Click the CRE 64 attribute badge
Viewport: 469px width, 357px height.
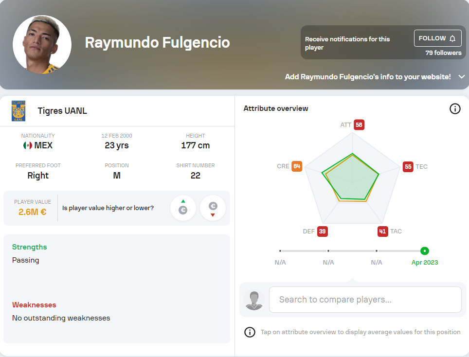point(297,166)
